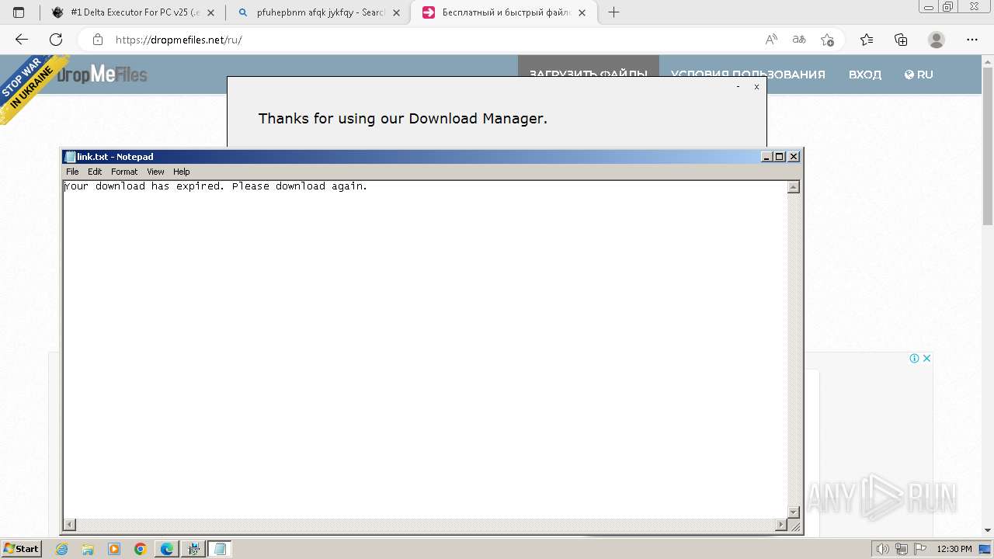The image size is (994, 559).
Task: Open File Explorer folder from taskbar
Action: coord(88,549)
